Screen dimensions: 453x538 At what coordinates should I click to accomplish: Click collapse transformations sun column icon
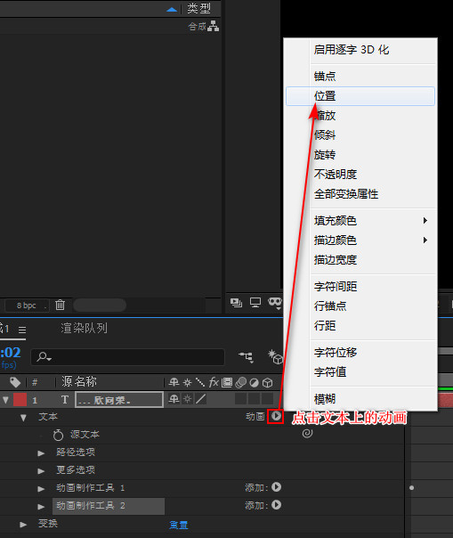(x=187, y=382)
